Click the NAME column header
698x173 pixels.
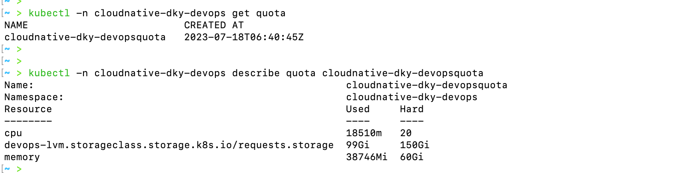pyautogui.click(x=16, y=25)
